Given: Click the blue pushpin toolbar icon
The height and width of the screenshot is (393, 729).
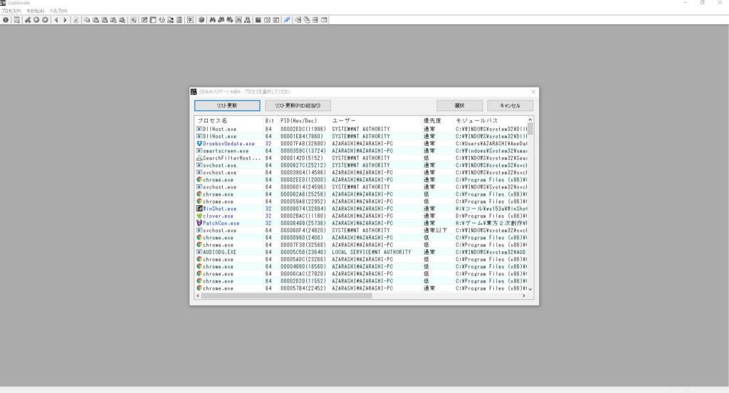Looking at the screenshot, I should pos(287,20).
